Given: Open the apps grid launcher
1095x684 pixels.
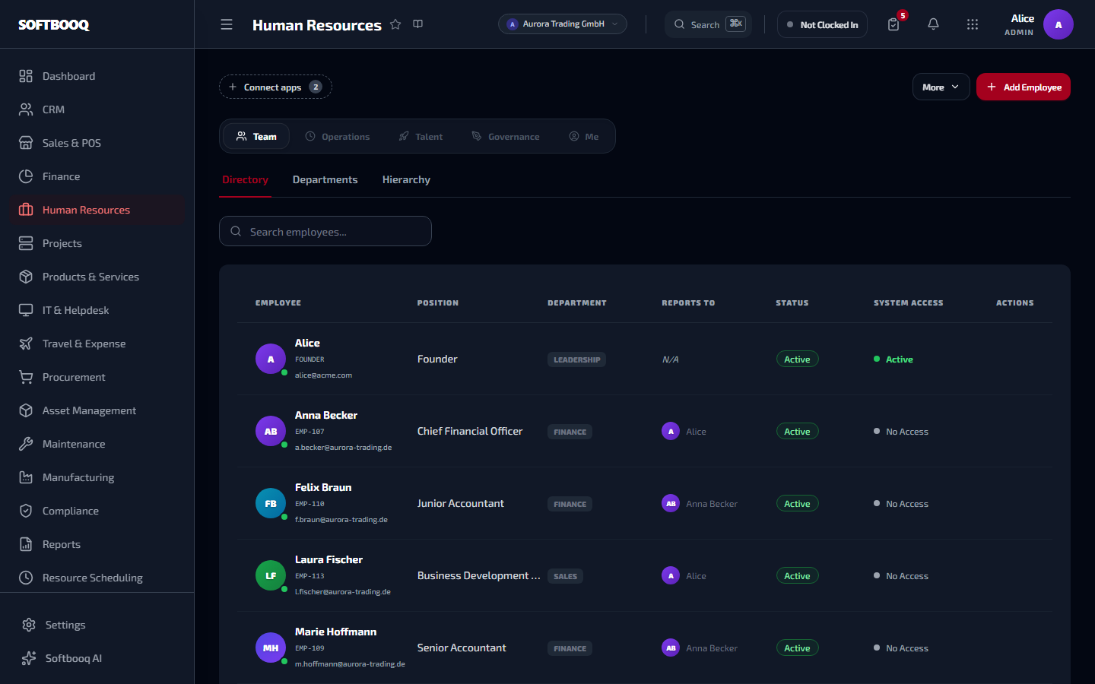Looking at the screenshot, I should (973, 24).
